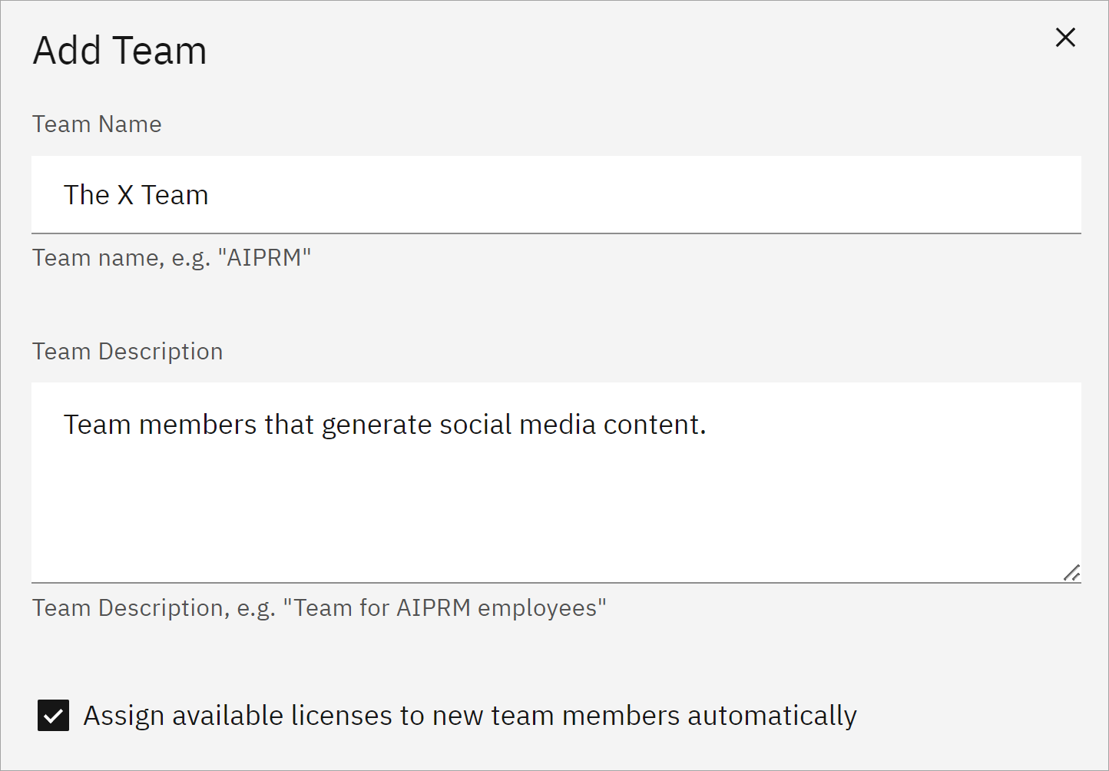
Task: Click the team name hint text below field
Action: tap(170, 257)
